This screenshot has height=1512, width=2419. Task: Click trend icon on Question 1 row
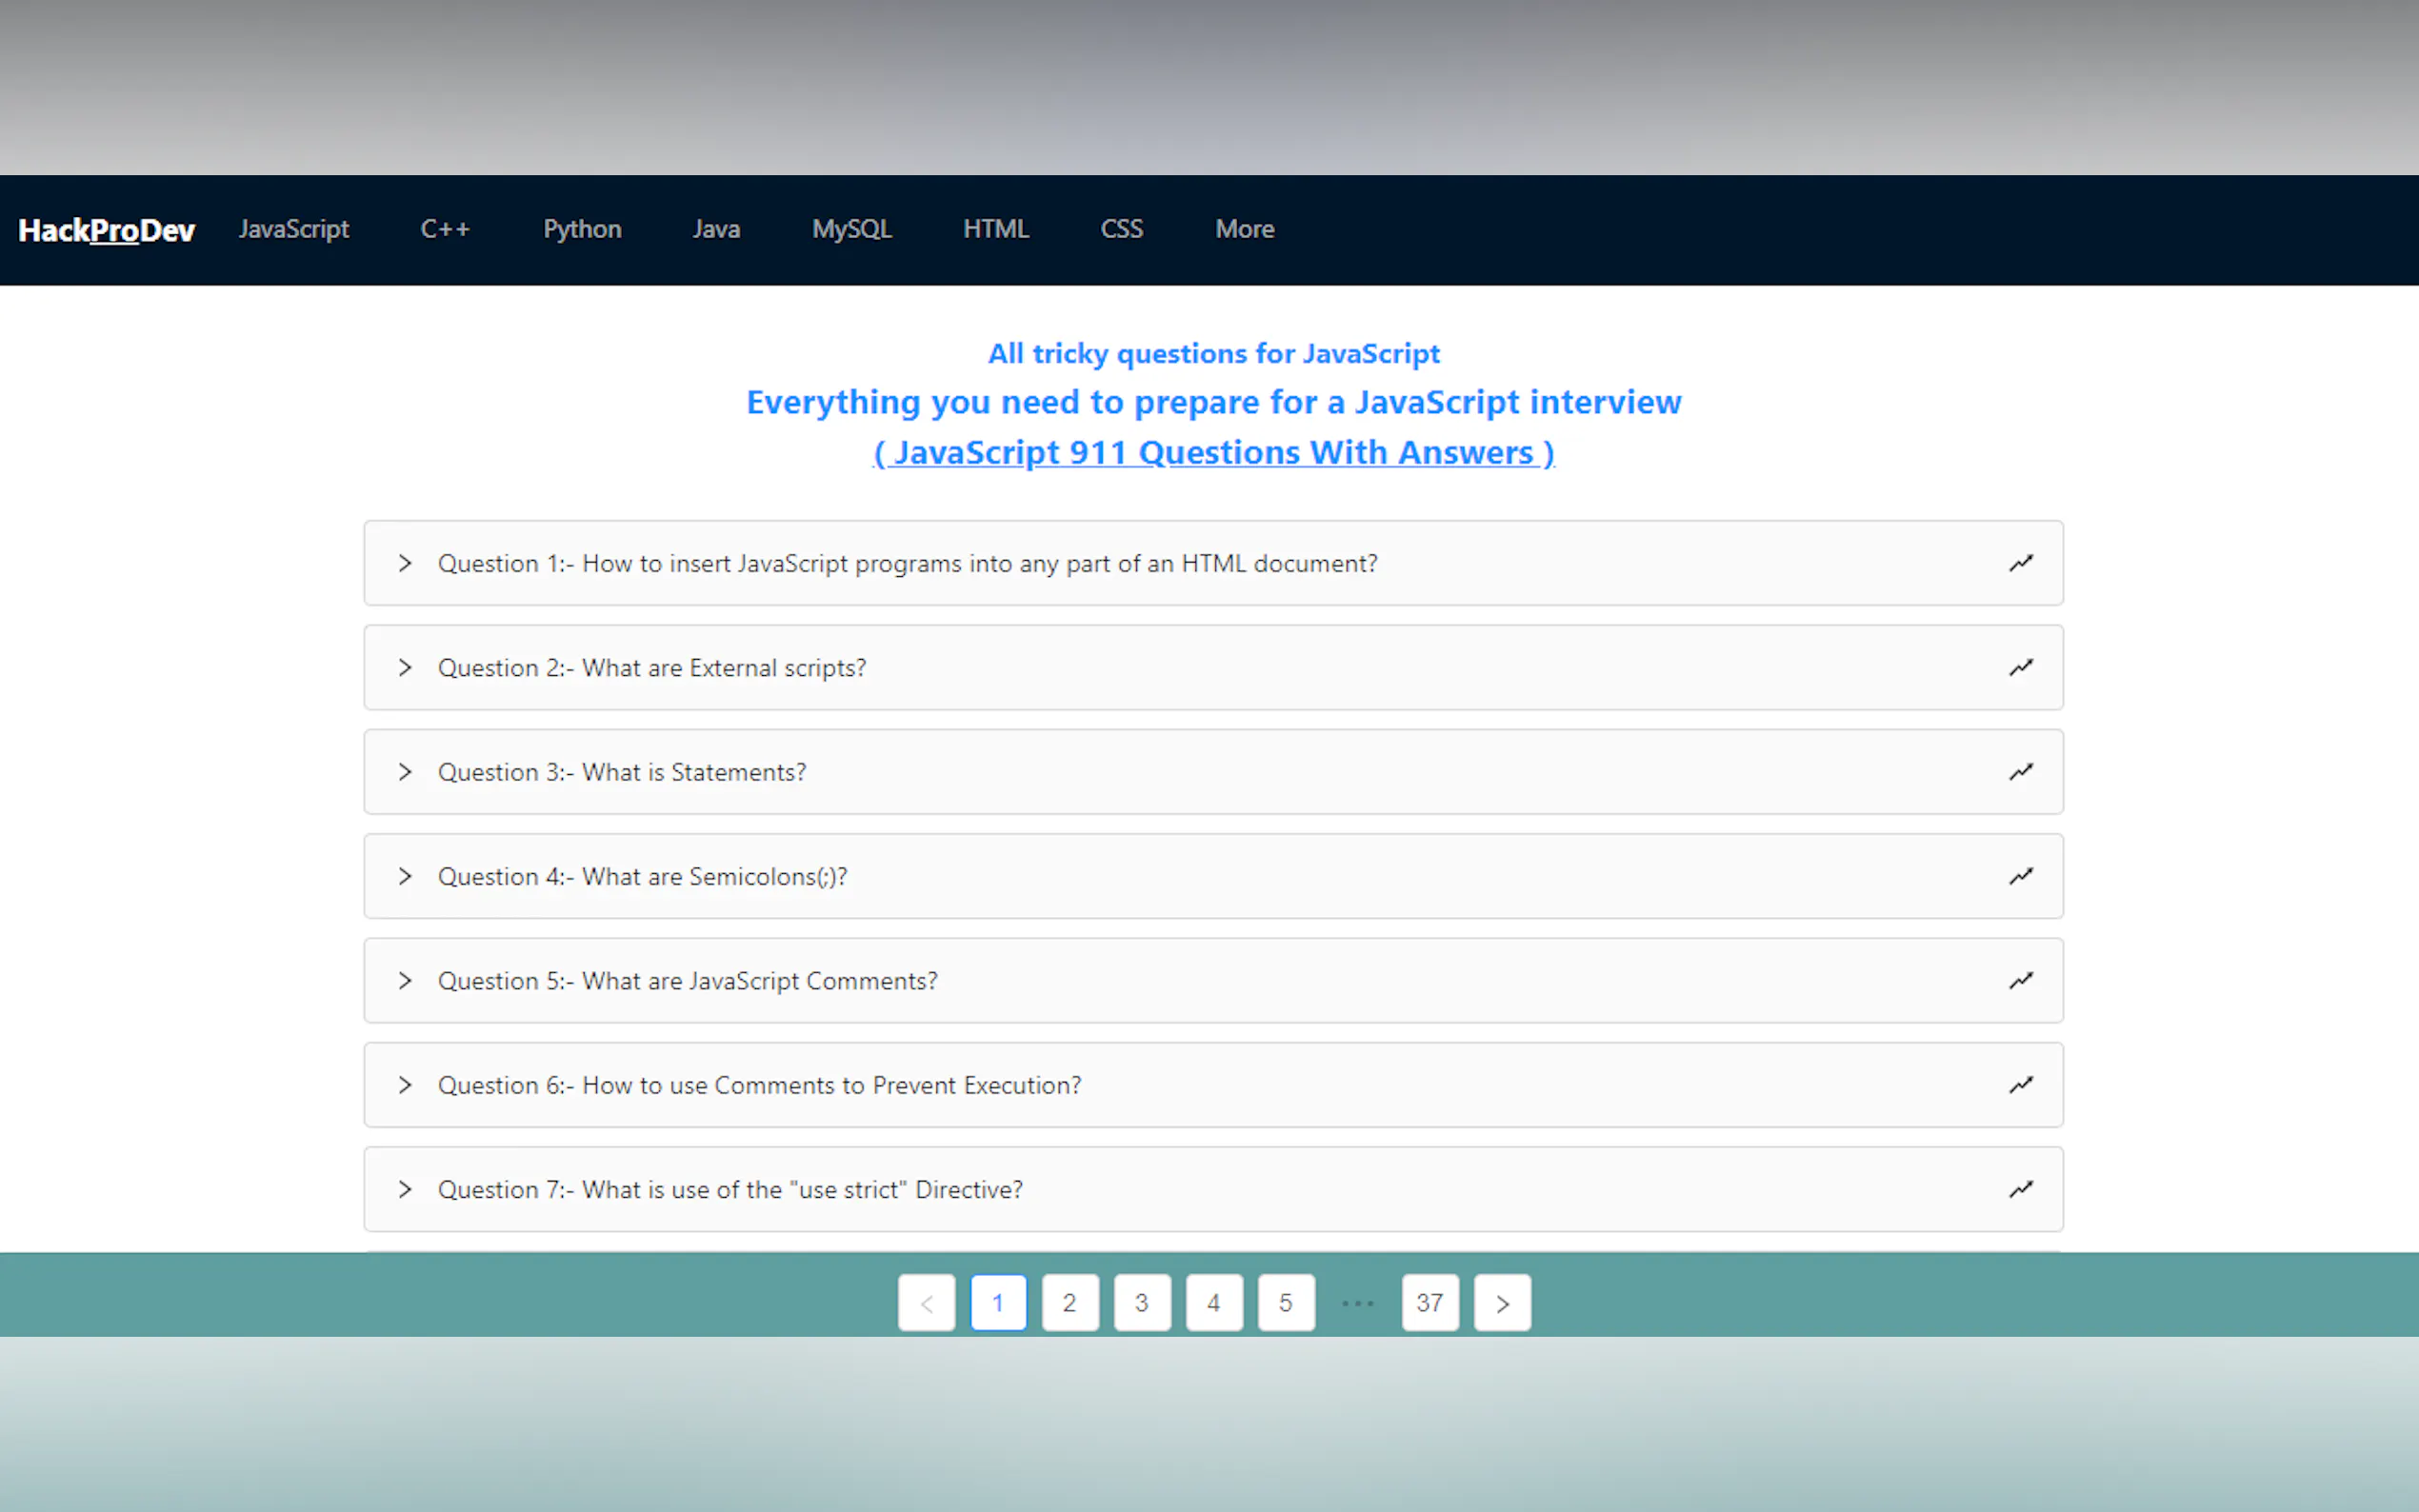[2021, 563]
